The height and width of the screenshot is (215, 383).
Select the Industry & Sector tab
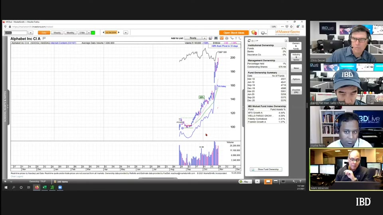[296, 57]
